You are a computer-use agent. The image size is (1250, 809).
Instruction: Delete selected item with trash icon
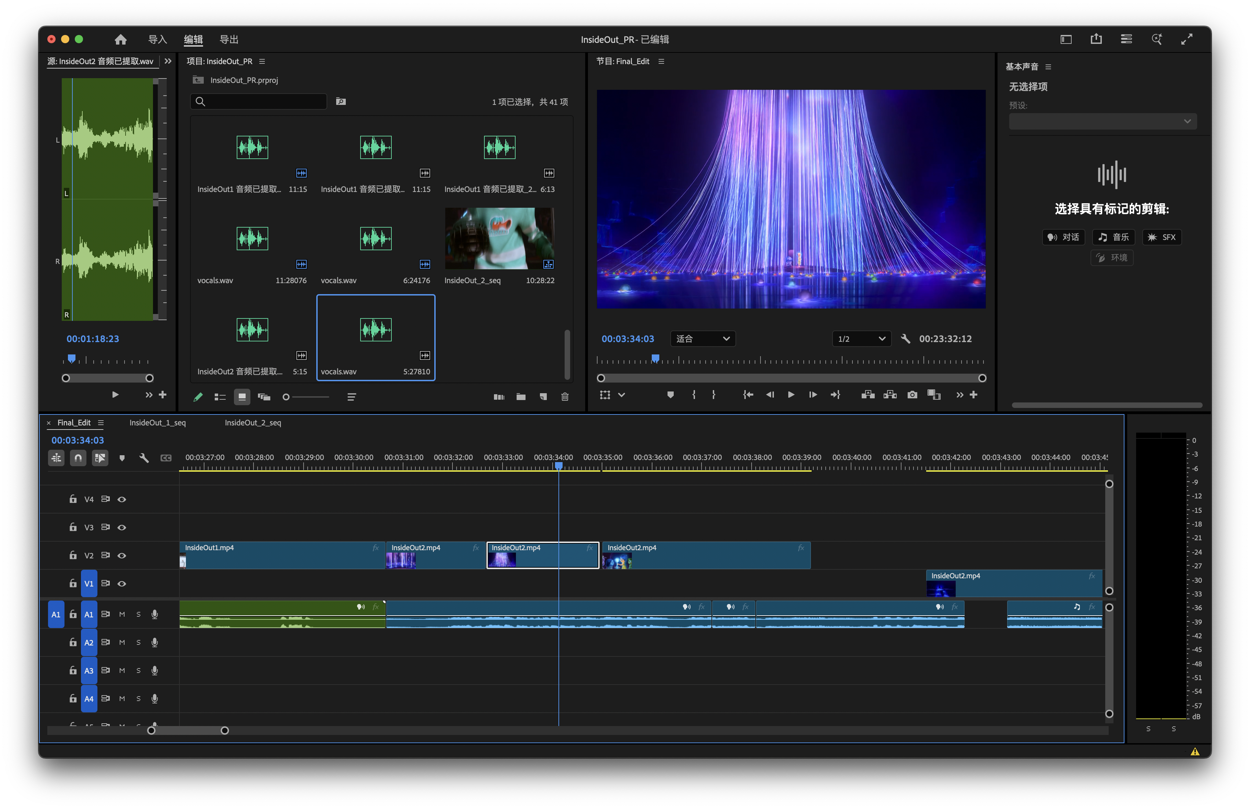[565, 397]
